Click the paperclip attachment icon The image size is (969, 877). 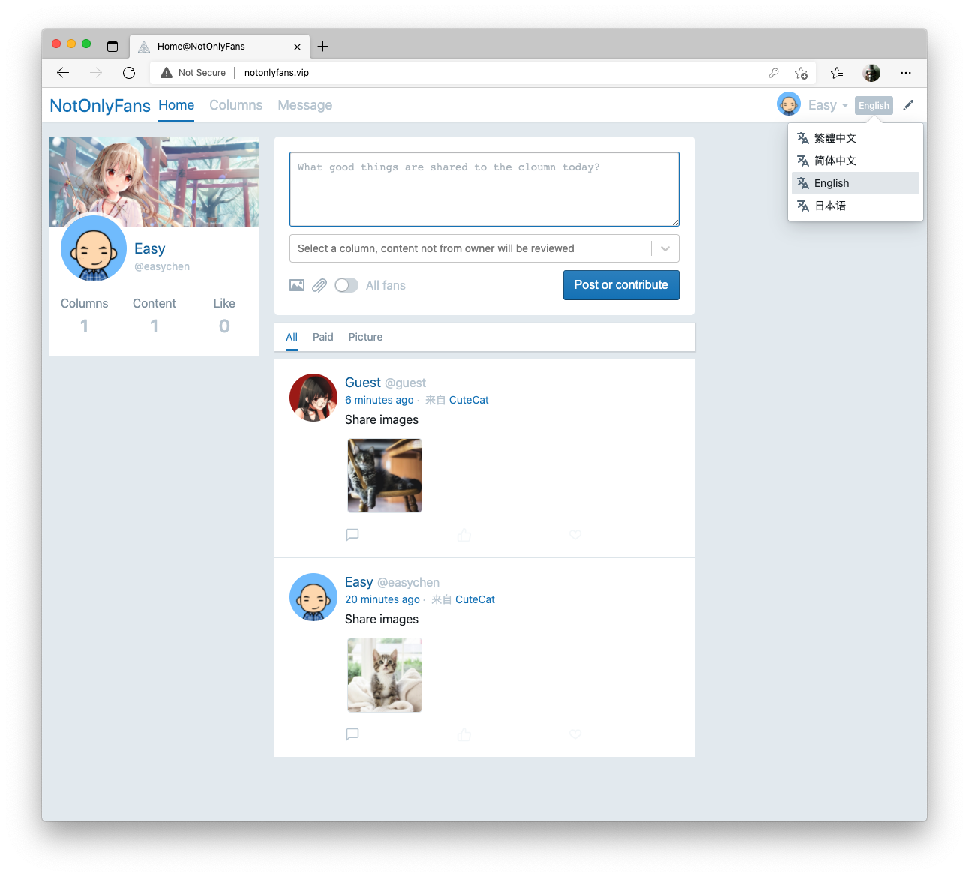(x=319, y=285)
